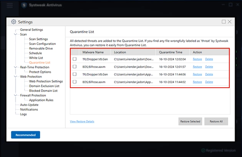
Task: Click the Settings gear icon in dialog title
Action: tap(14, 22)
